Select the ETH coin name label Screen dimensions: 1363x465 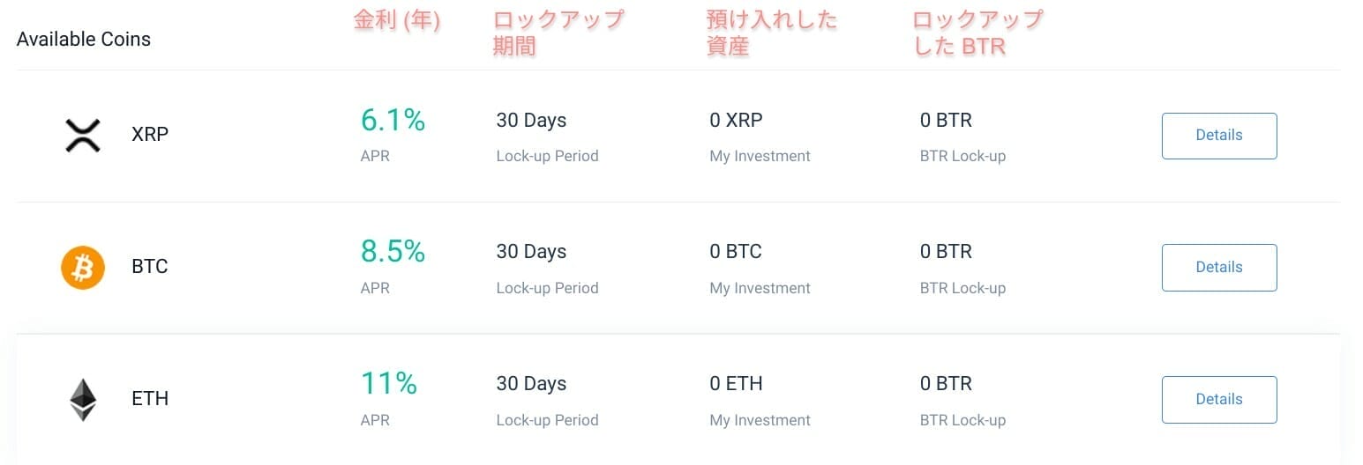pyautogui.click(x=150, y=399)
